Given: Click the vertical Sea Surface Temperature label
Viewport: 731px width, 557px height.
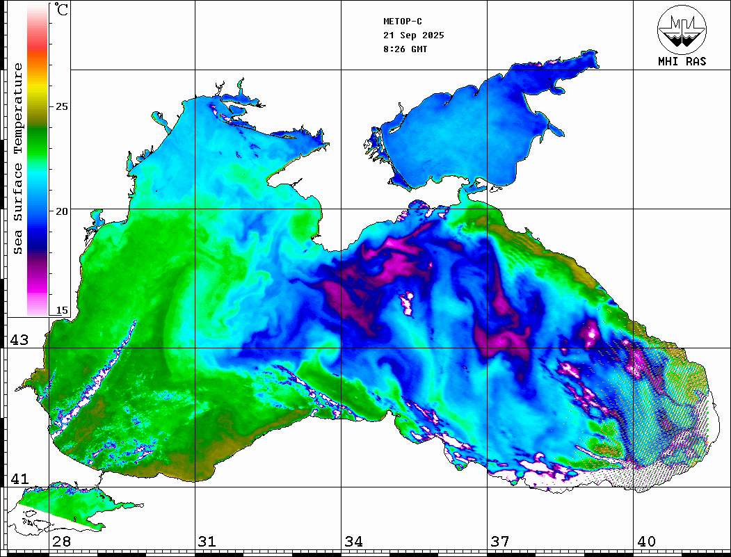Looking at the screenshot, I should (19, 159).
